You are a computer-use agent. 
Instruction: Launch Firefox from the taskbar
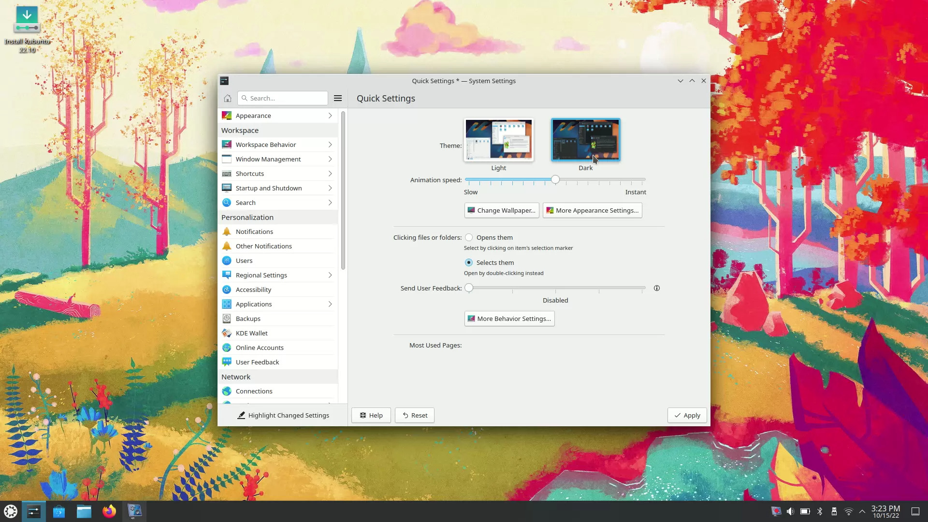[x=109, y=511]
